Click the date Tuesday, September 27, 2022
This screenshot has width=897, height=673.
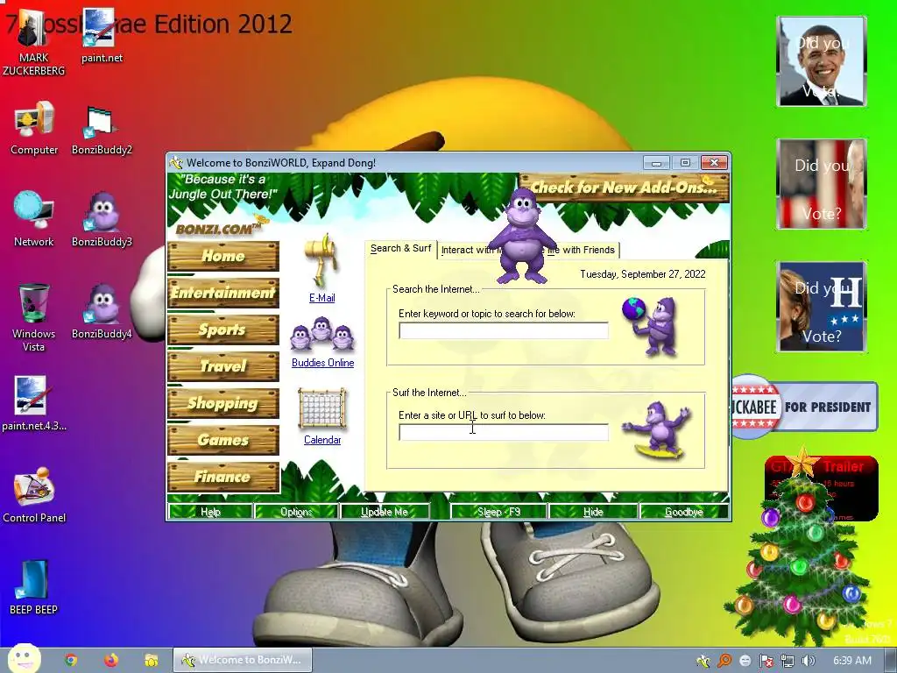point(642,274)
